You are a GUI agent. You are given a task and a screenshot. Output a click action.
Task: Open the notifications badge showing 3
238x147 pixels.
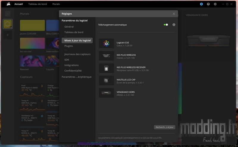click(x=201, y=4)
